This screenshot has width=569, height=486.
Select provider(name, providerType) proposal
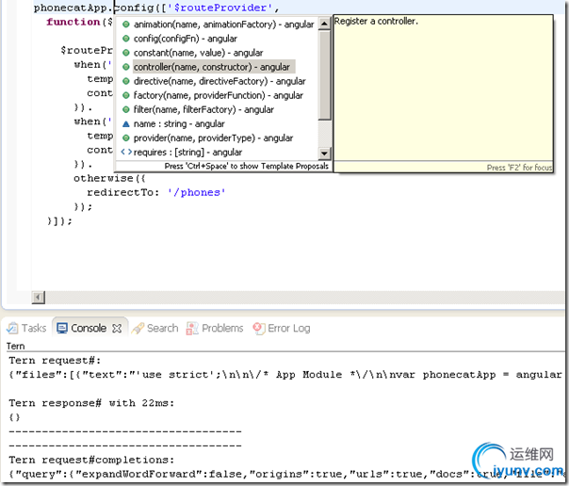[x=213, y=138]
